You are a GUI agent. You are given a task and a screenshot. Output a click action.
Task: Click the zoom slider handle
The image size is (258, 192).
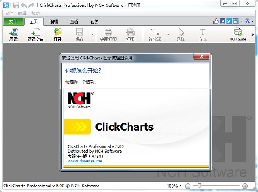pos(200,186)
